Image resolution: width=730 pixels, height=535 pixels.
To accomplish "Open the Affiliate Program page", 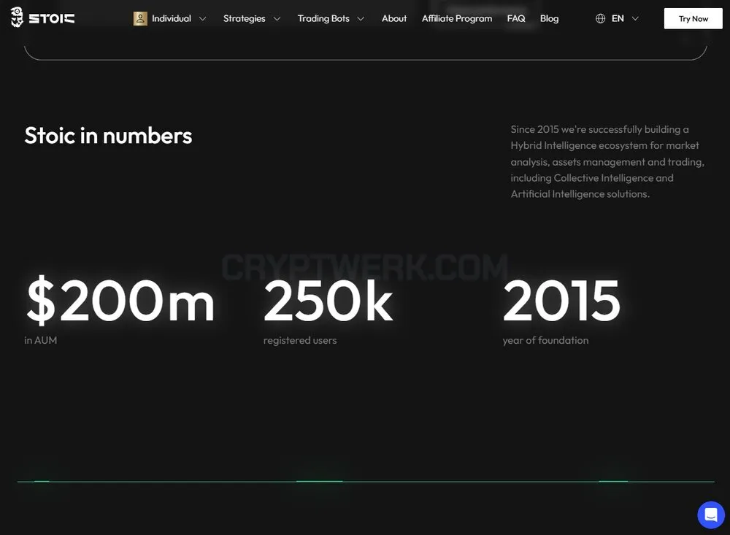I will point(457,19).
